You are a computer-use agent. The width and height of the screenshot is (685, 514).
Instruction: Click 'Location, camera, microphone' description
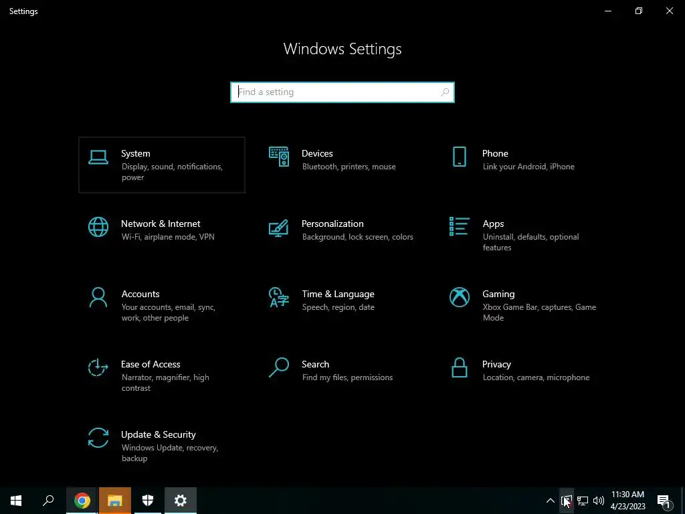[x=536, y=377]
